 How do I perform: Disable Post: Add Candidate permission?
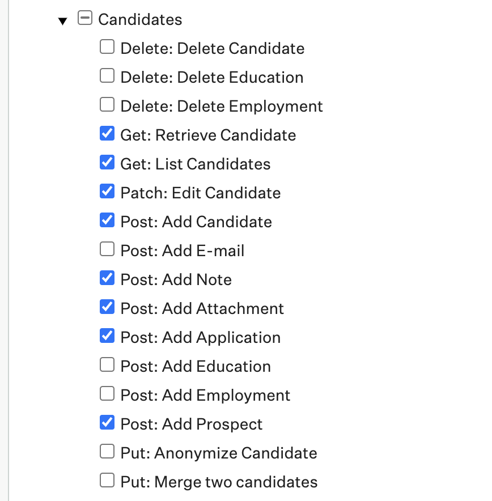click(107, 220)
